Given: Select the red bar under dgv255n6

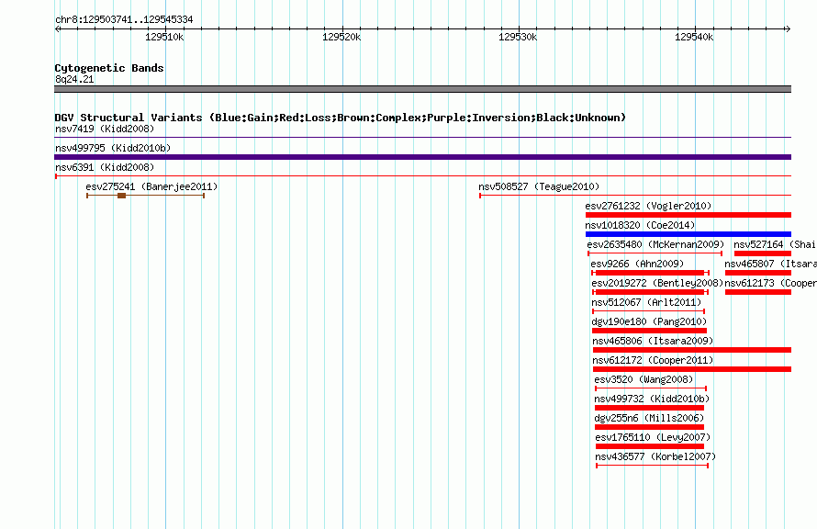Looking at the screenshot, I should coord(649,427).
